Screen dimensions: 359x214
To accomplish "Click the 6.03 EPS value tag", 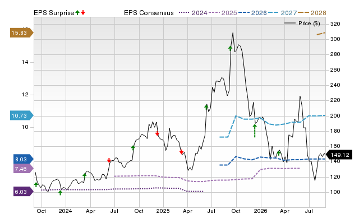I will pyautogui.click(x=24, y=192).
